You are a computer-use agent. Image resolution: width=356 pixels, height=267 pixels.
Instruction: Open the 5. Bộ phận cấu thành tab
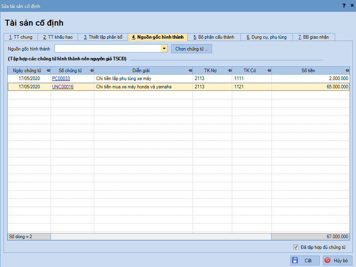[x=214, y=37]
